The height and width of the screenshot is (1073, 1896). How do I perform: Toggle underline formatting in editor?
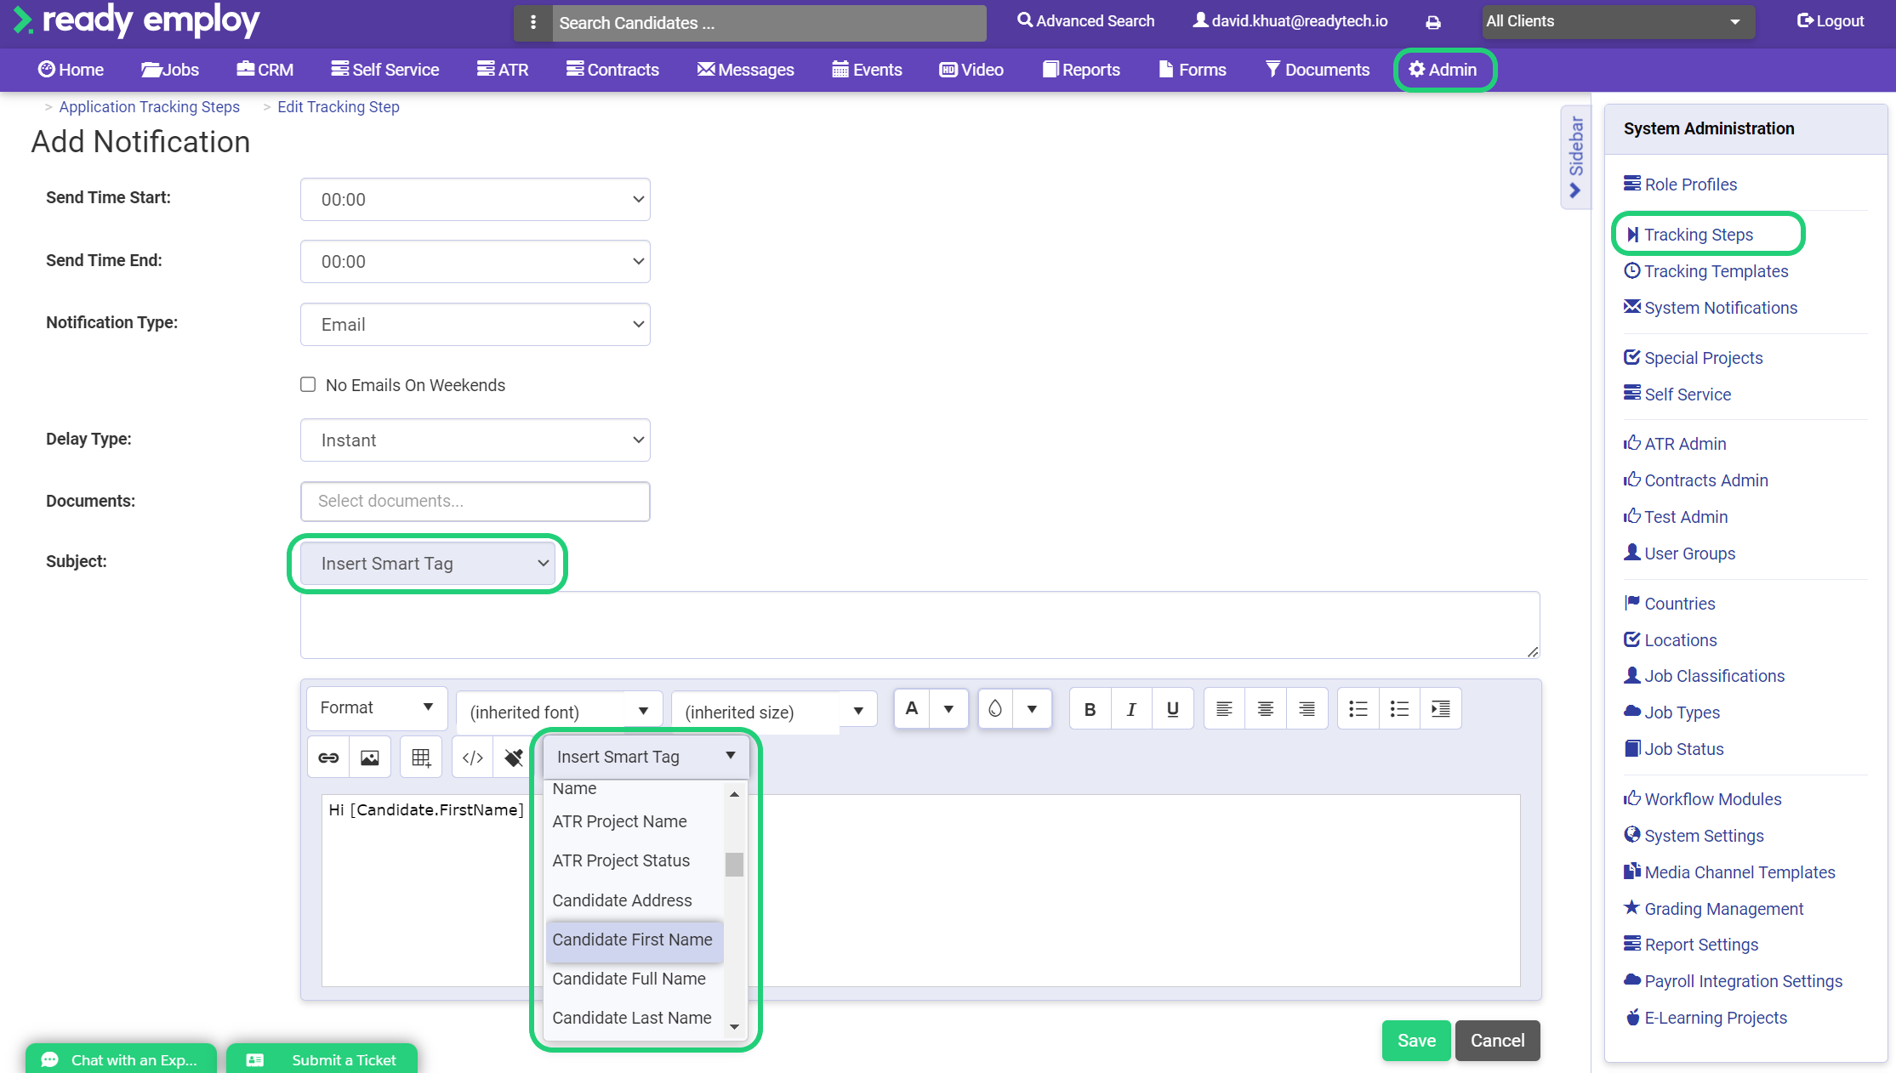1173,709
